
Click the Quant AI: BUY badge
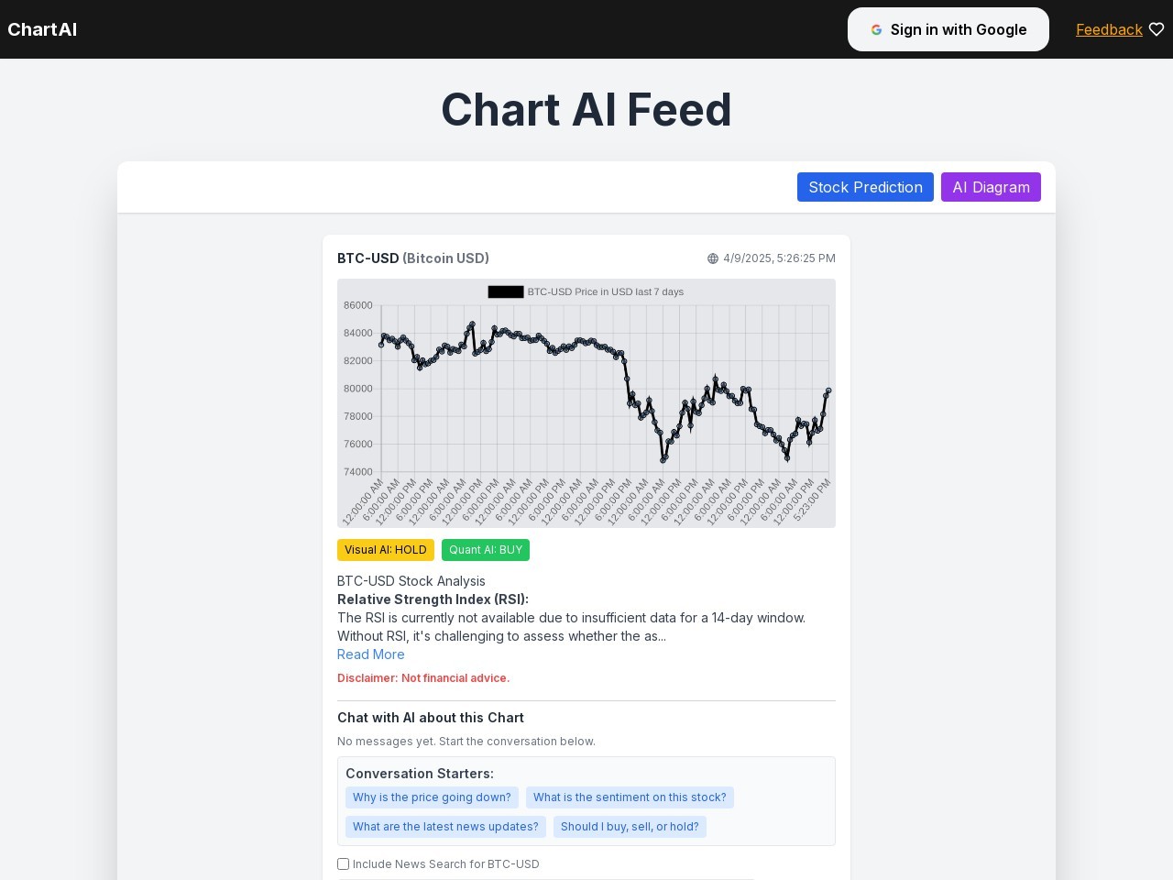tap(486, 550)
